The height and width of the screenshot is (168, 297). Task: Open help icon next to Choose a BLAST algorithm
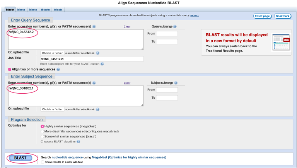click(x=79, y=142)
